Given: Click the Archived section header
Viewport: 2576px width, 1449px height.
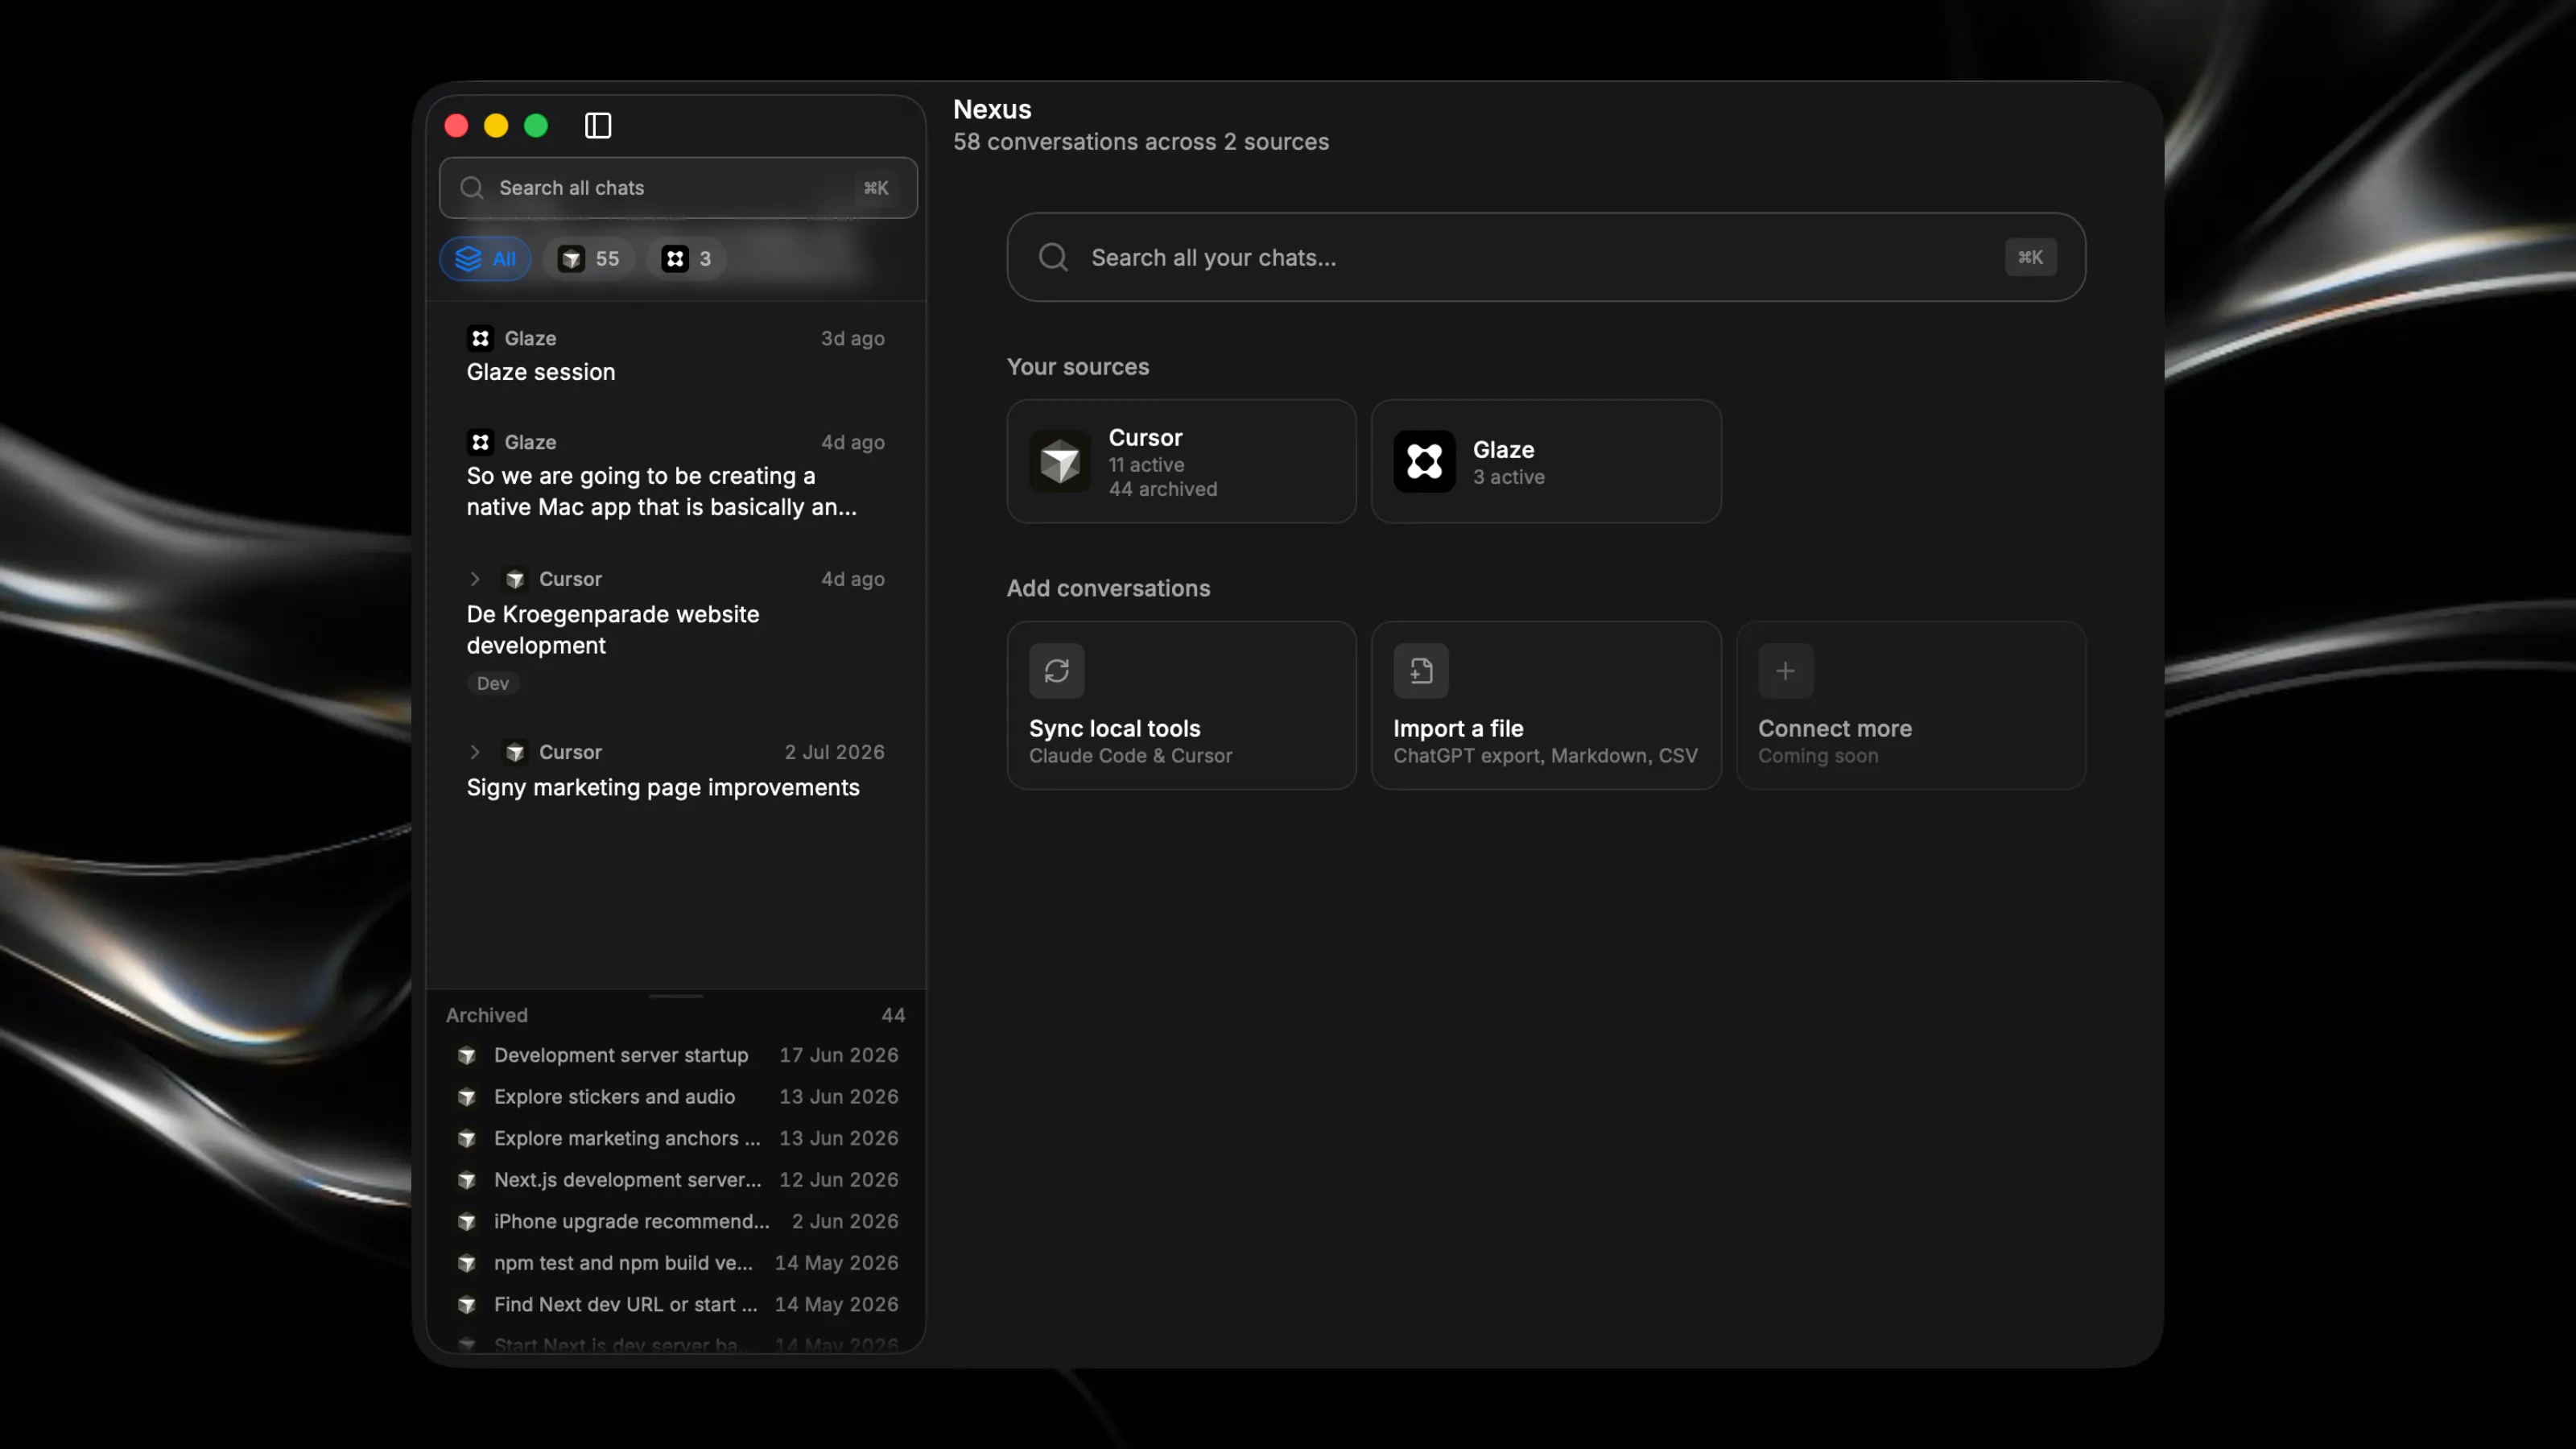Looking at the screenshot, I should 487,1015.
